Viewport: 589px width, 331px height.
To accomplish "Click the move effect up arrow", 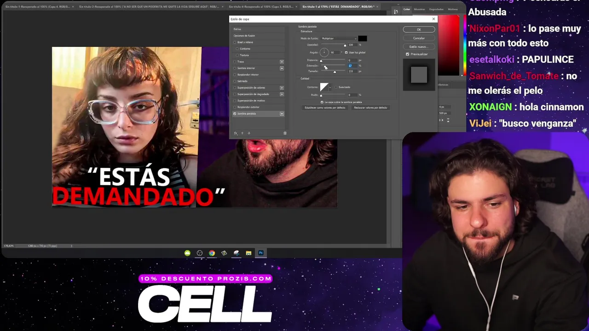I will pyautogui.click(x=243, y=133).
